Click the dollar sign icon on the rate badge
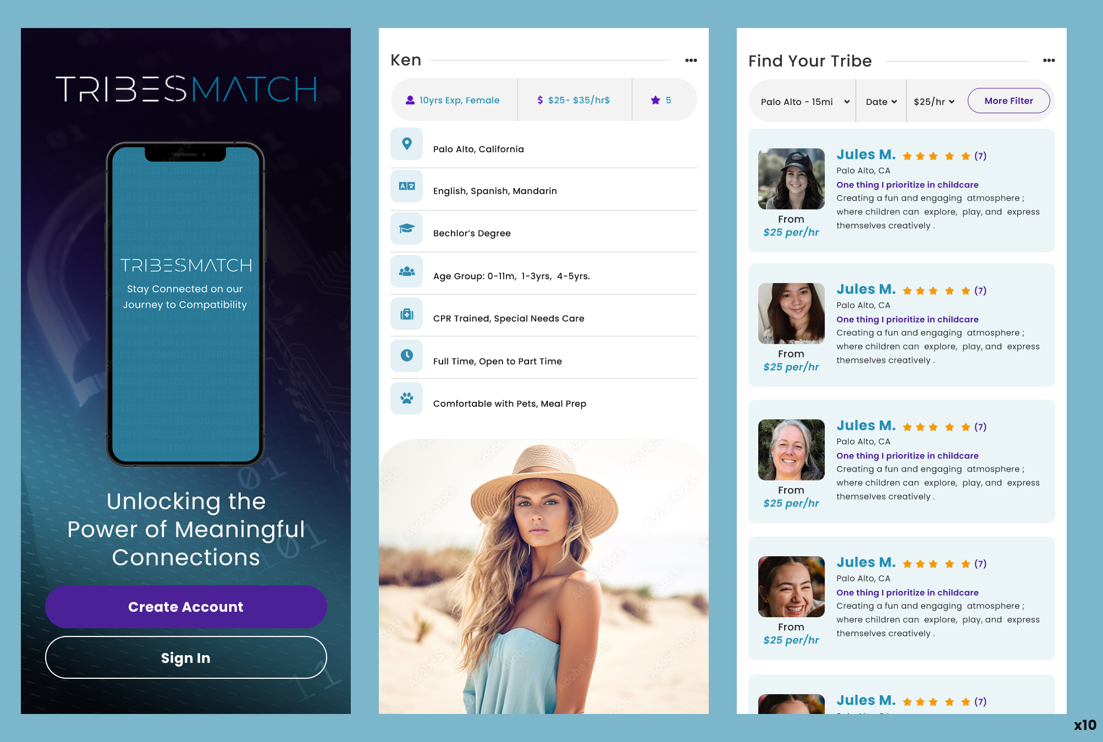 pyautogui.click(x=539, y=99)
